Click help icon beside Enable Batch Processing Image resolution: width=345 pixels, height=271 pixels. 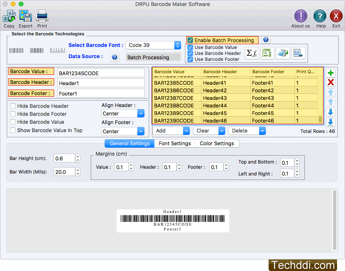266,40
